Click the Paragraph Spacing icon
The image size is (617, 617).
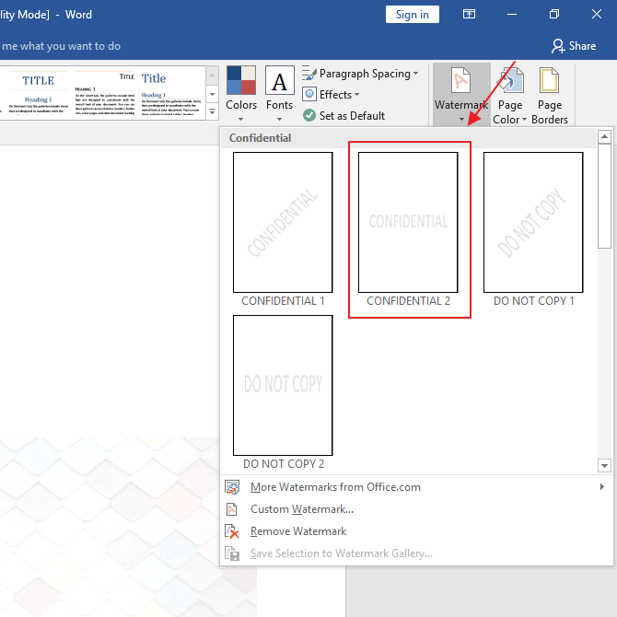(x=309, y=73)
